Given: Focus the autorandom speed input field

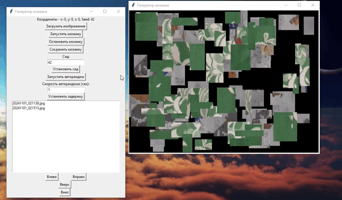Looking at the screenshot, I should click(66, 90).
